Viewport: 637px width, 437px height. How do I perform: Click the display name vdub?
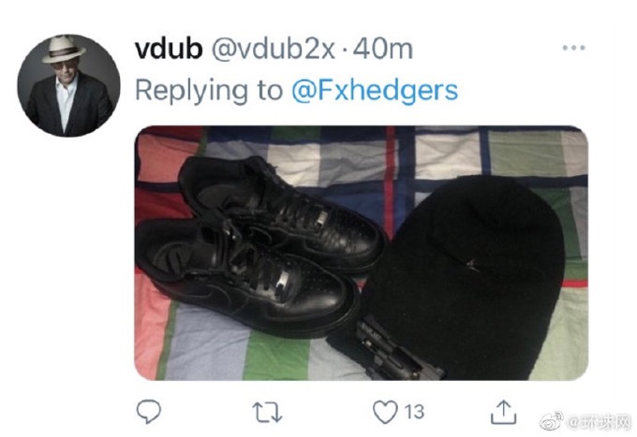click(169, 49)
